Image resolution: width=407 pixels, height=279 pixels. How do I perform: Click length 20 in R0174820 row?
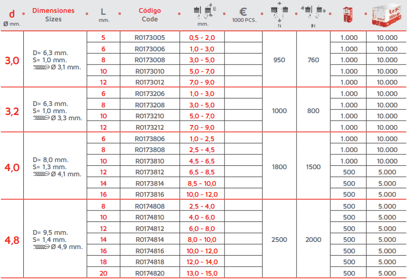tap(103, 273)
